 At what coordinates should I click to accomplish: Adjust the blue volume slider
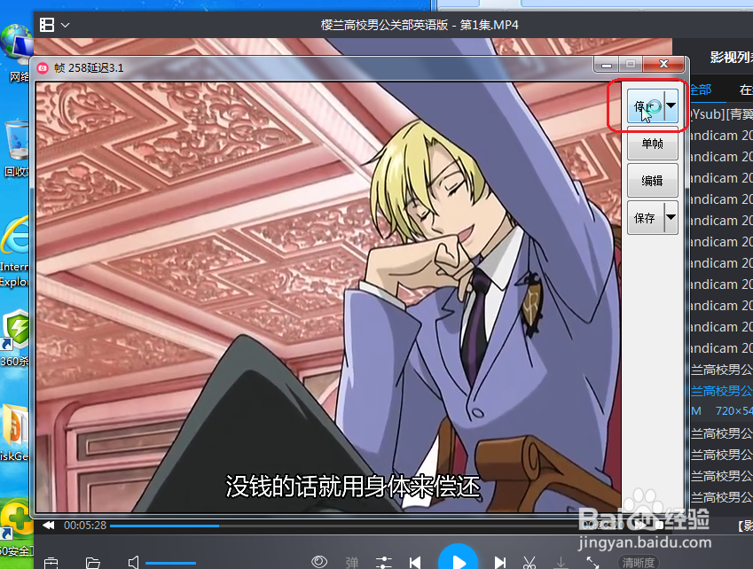[170, 563]
